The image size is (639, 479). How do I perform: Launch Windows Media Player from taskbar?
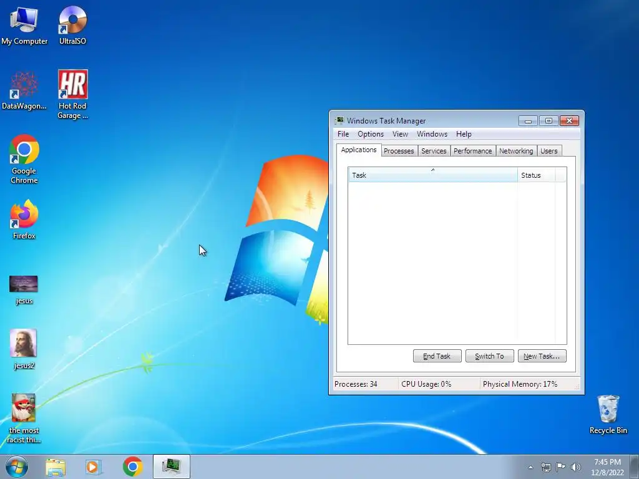(94, 467)
